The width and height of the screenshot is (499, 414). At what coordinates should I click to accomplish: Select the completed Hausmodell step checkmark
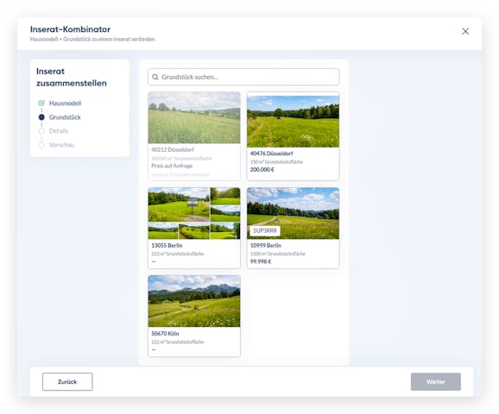(x=41, y=103)
